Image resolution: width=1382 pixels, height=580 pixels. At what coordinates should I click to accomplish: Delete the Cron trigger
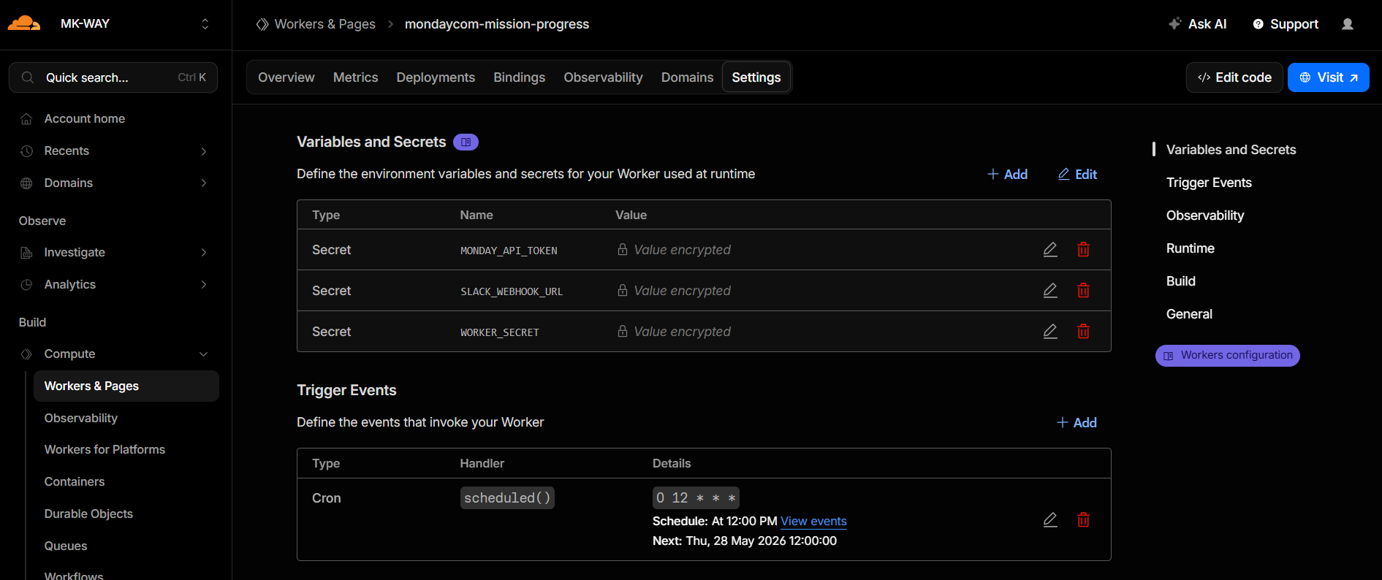(x=1083, y=520)
